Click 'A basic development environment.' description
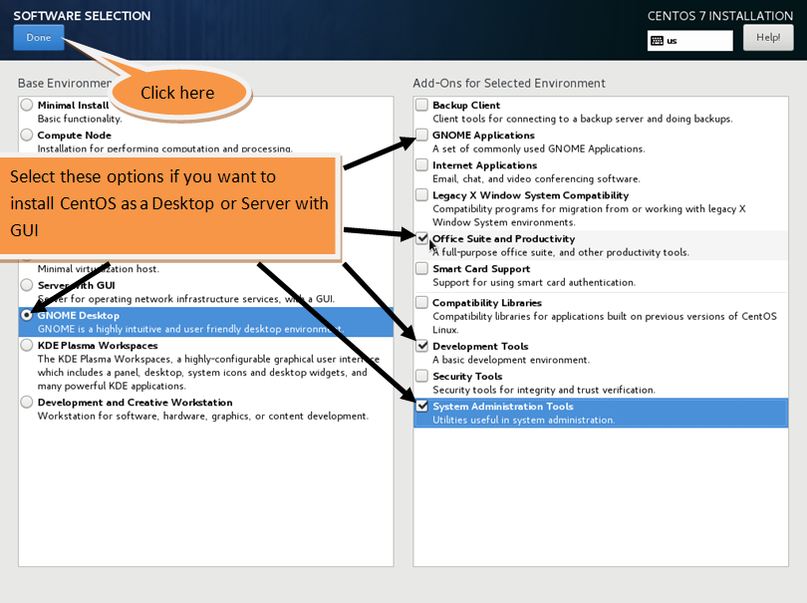Viewport: 807px width, 603px height. coord(511,360)
